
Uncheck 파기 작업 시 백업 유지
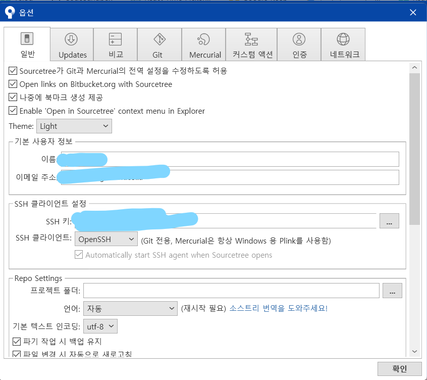[17, 341]
